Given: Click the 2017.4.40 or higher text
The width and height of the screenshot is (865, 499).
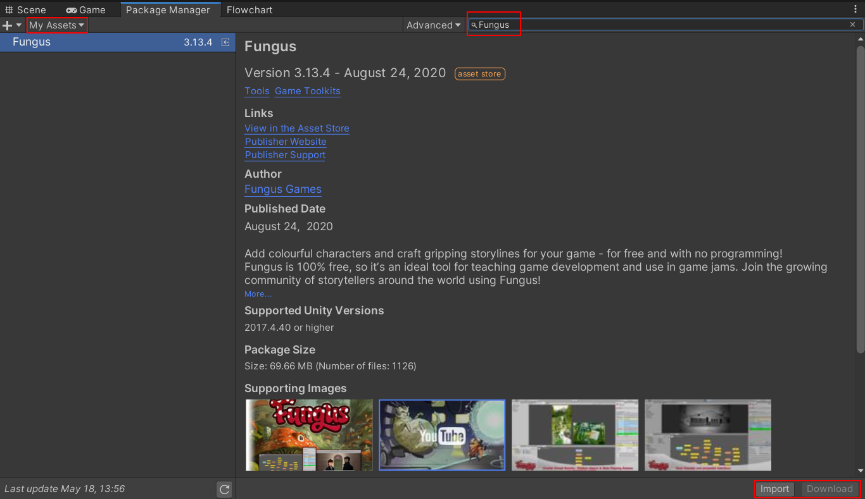Looking at the screenshot, I should click(289, 328).
